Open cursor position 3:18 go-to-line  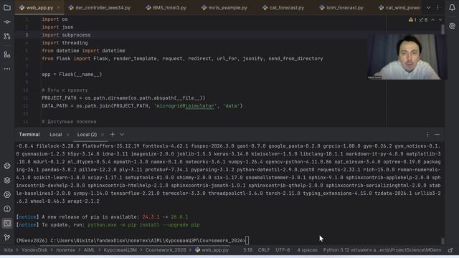pyautogui.click(x=247, y=250)
